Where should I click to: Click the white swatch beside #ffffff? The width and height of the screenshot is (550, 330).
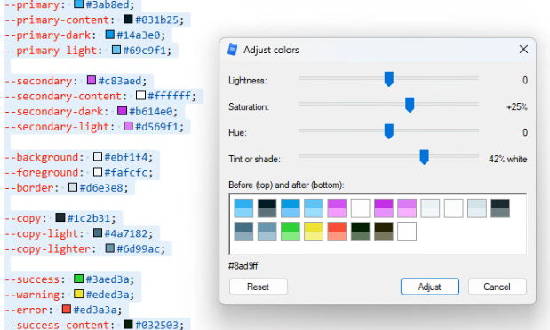pyautogui.click(x=140, y=95)
